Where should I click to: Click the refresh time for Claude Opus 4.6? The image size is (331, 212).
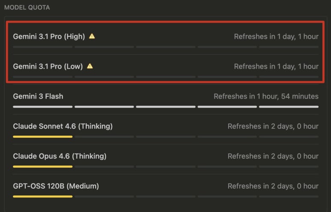[x=273, y=156]
